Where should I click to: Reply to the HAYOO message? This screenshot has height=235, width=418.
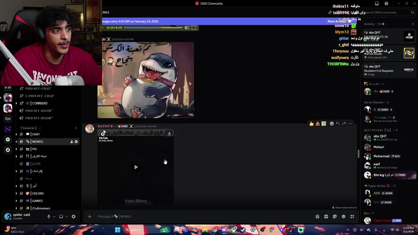coord(338,124)
